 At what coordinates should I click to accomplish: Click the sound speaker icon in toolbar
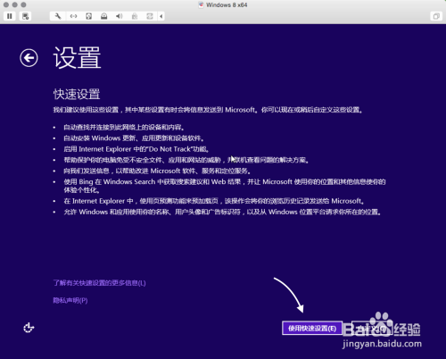pyautogui.click(x=119, y=16)
